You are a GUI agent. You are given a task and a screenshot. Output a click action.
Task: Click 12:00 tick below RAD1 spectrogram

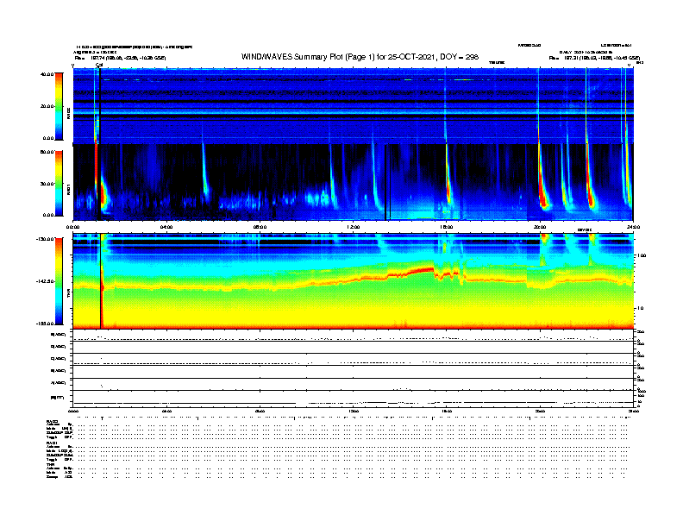coord(354,227)
